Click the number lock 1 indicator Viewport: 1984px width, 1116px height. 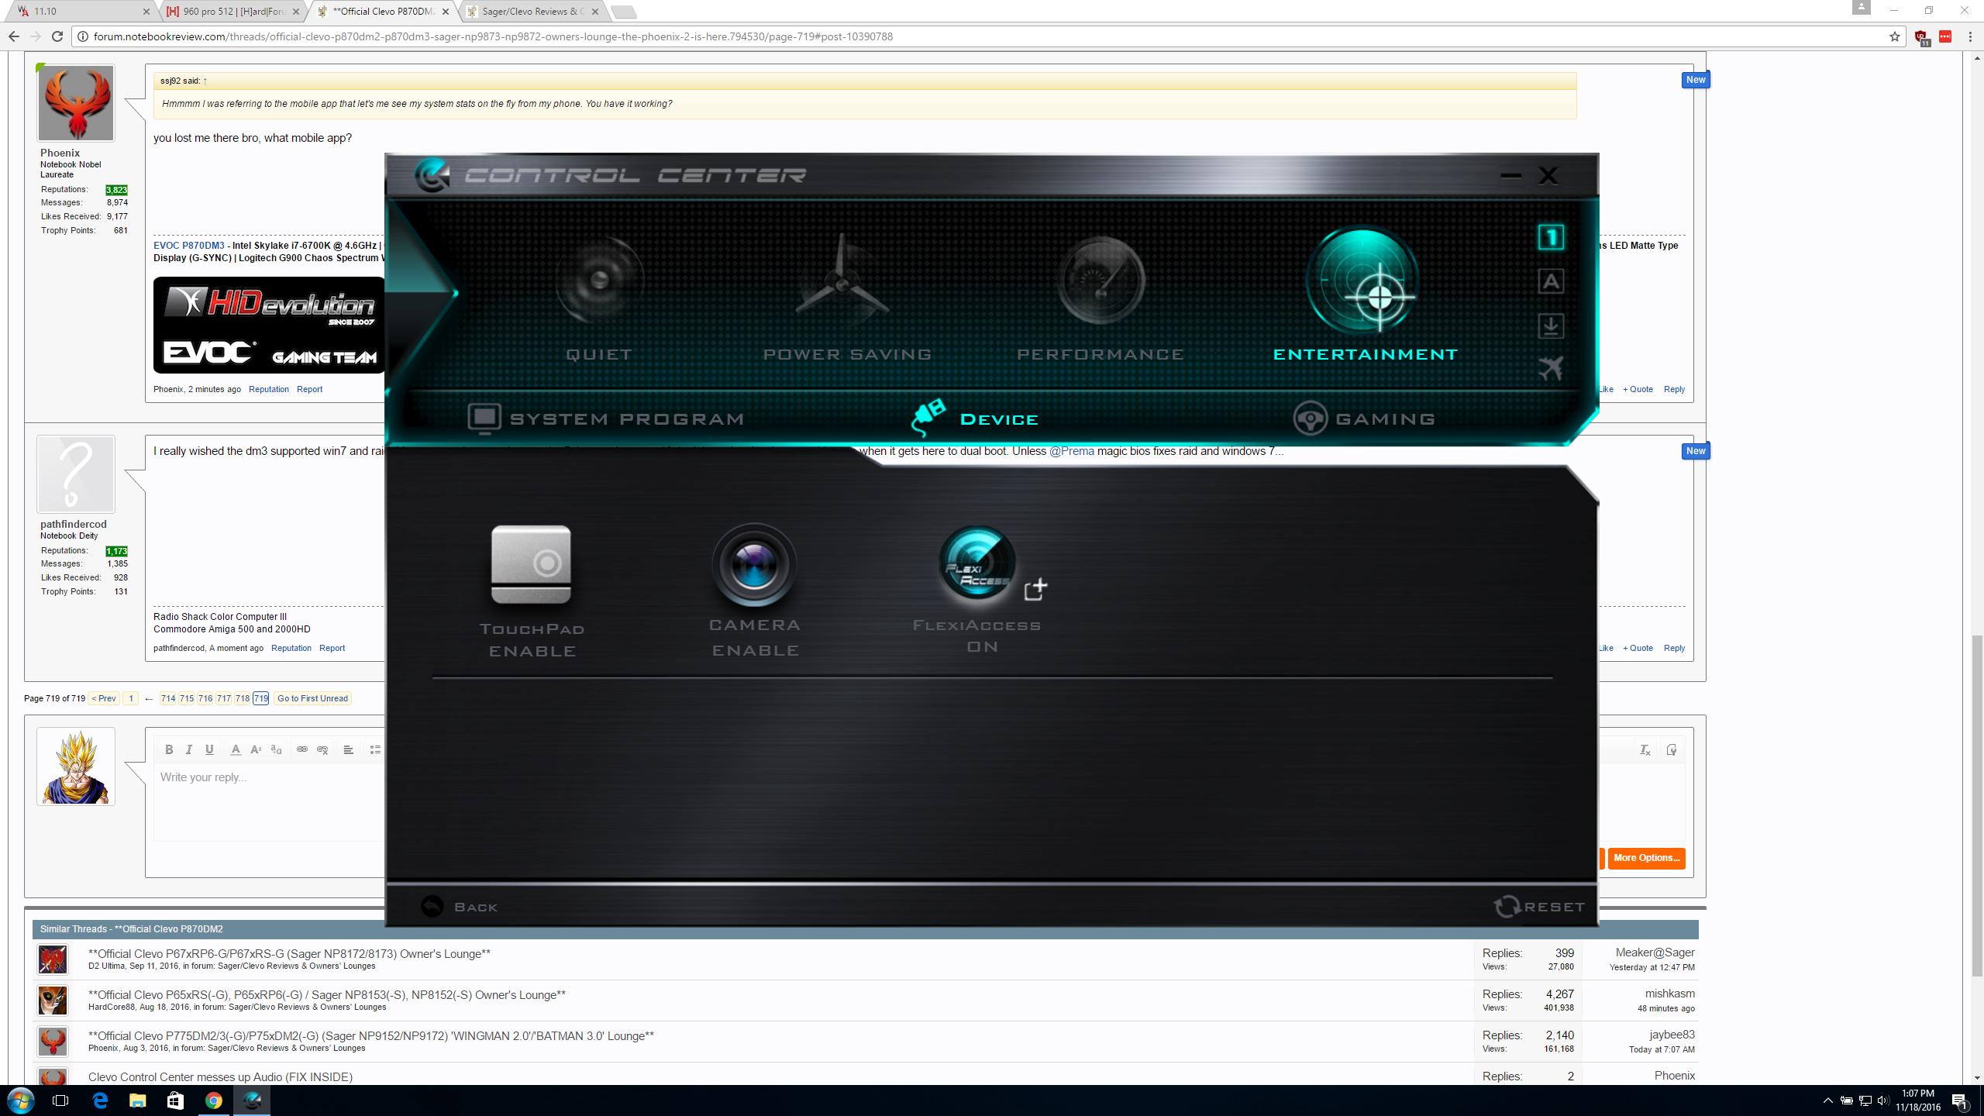1550,237
